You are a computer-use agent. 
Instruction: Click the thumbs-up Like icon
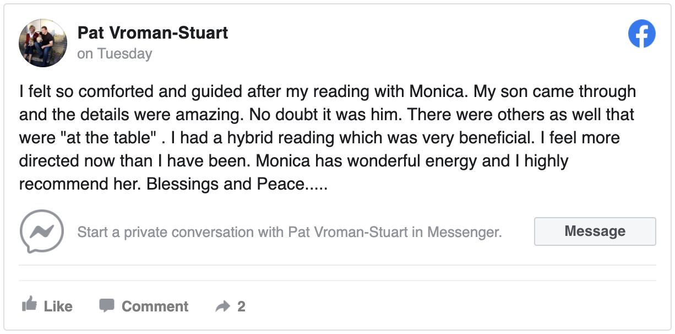tap(29, 304)
